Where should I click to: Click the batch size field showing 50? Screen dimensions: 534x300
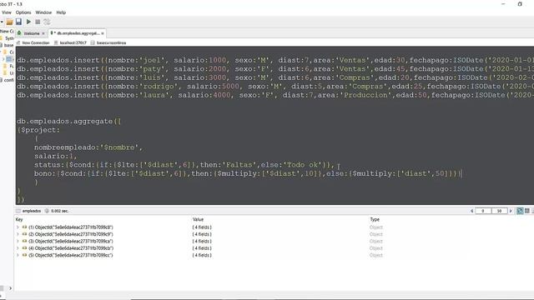click(499, 211)
